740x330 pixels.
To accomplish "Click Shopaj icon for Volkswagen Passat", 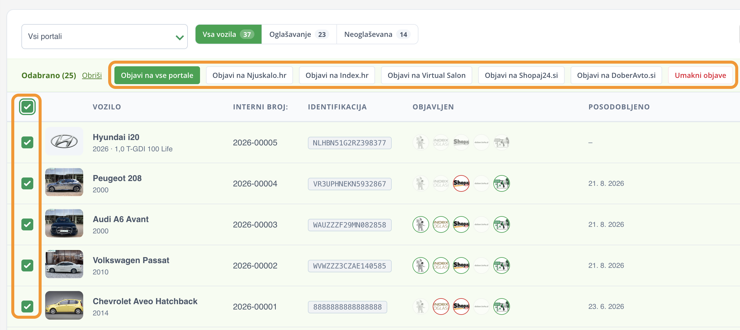I will (461, 265).
